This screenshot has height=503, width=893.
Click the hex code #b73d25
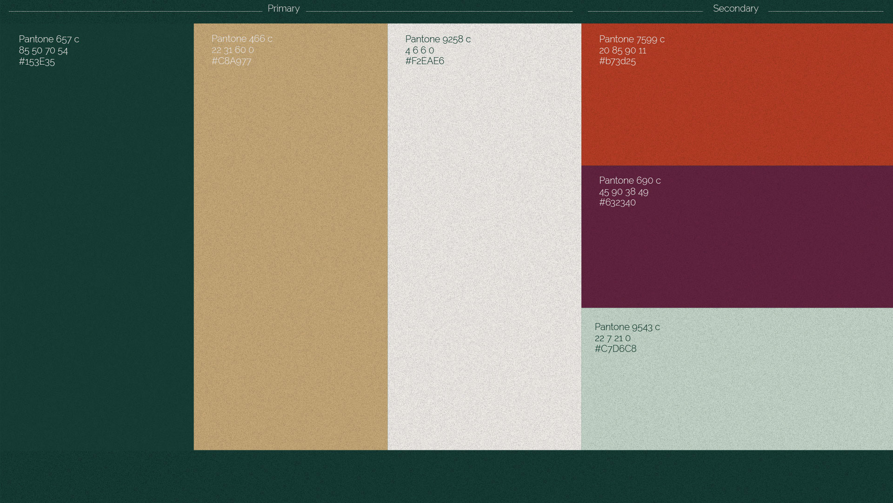(x=617, y=61)
